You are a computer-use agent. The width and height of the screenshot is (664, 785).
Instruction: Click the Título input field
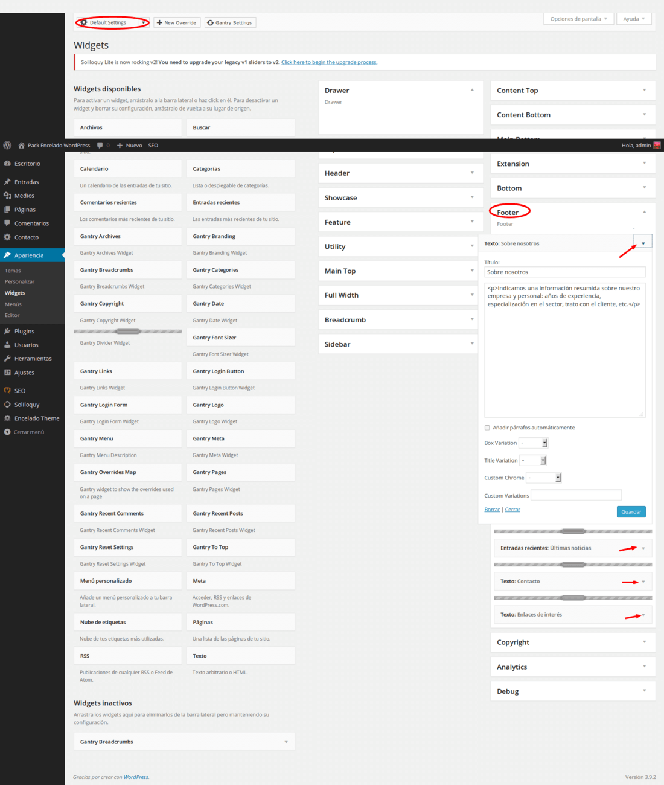tap(565, 272)
